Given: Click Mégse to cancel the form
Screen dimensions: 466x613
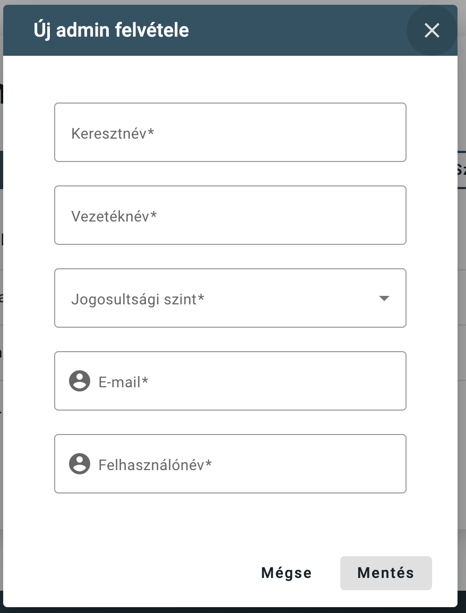Looking at the screenshot, I should (286, 573).
